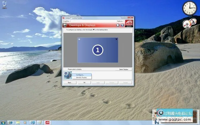Click the Home icon in Catalyst header
200x125 pixels.
(118, 25)
